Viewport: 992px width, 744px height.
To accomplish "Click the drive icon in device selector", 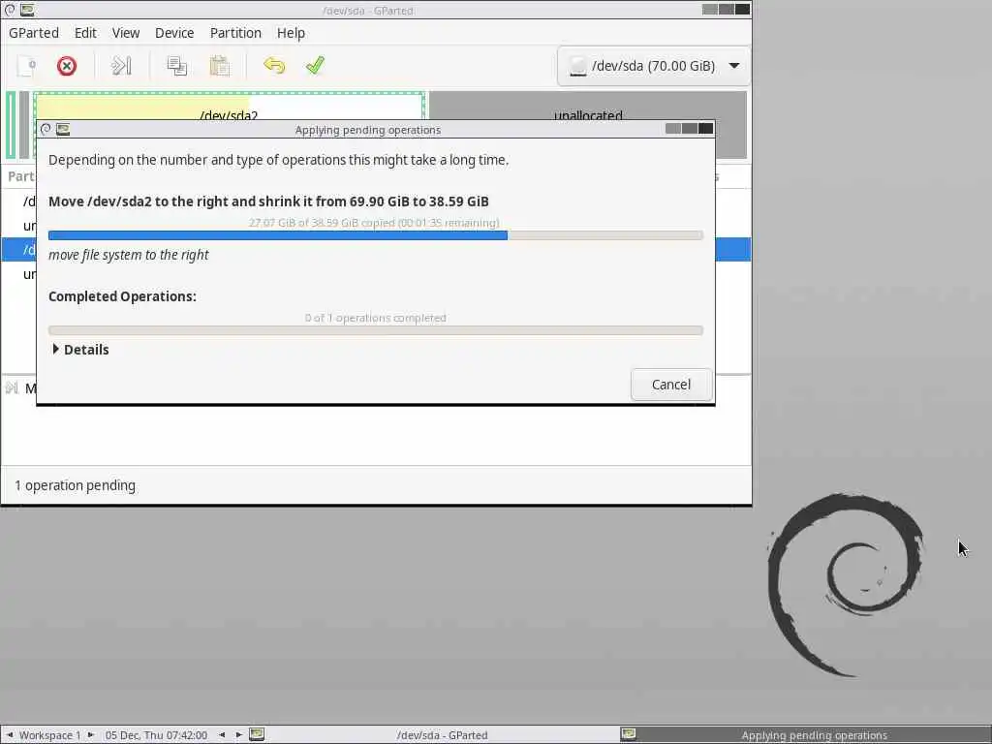I will click(x=577, y=66).
